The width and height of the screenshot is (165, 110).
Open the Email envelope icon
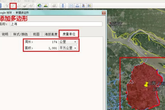pyautogui.click(x=71, y=6)
